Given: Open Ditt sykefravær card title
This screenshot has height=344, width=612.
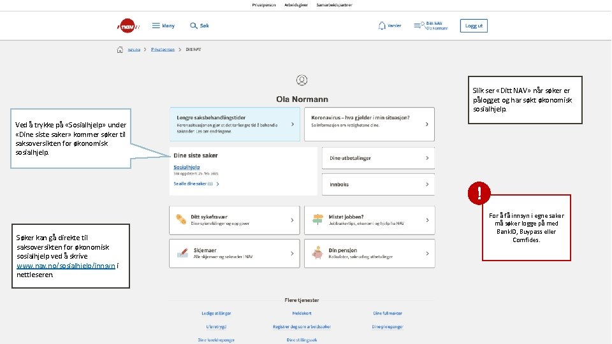Looking at the screenshot, I should (209, 217).
